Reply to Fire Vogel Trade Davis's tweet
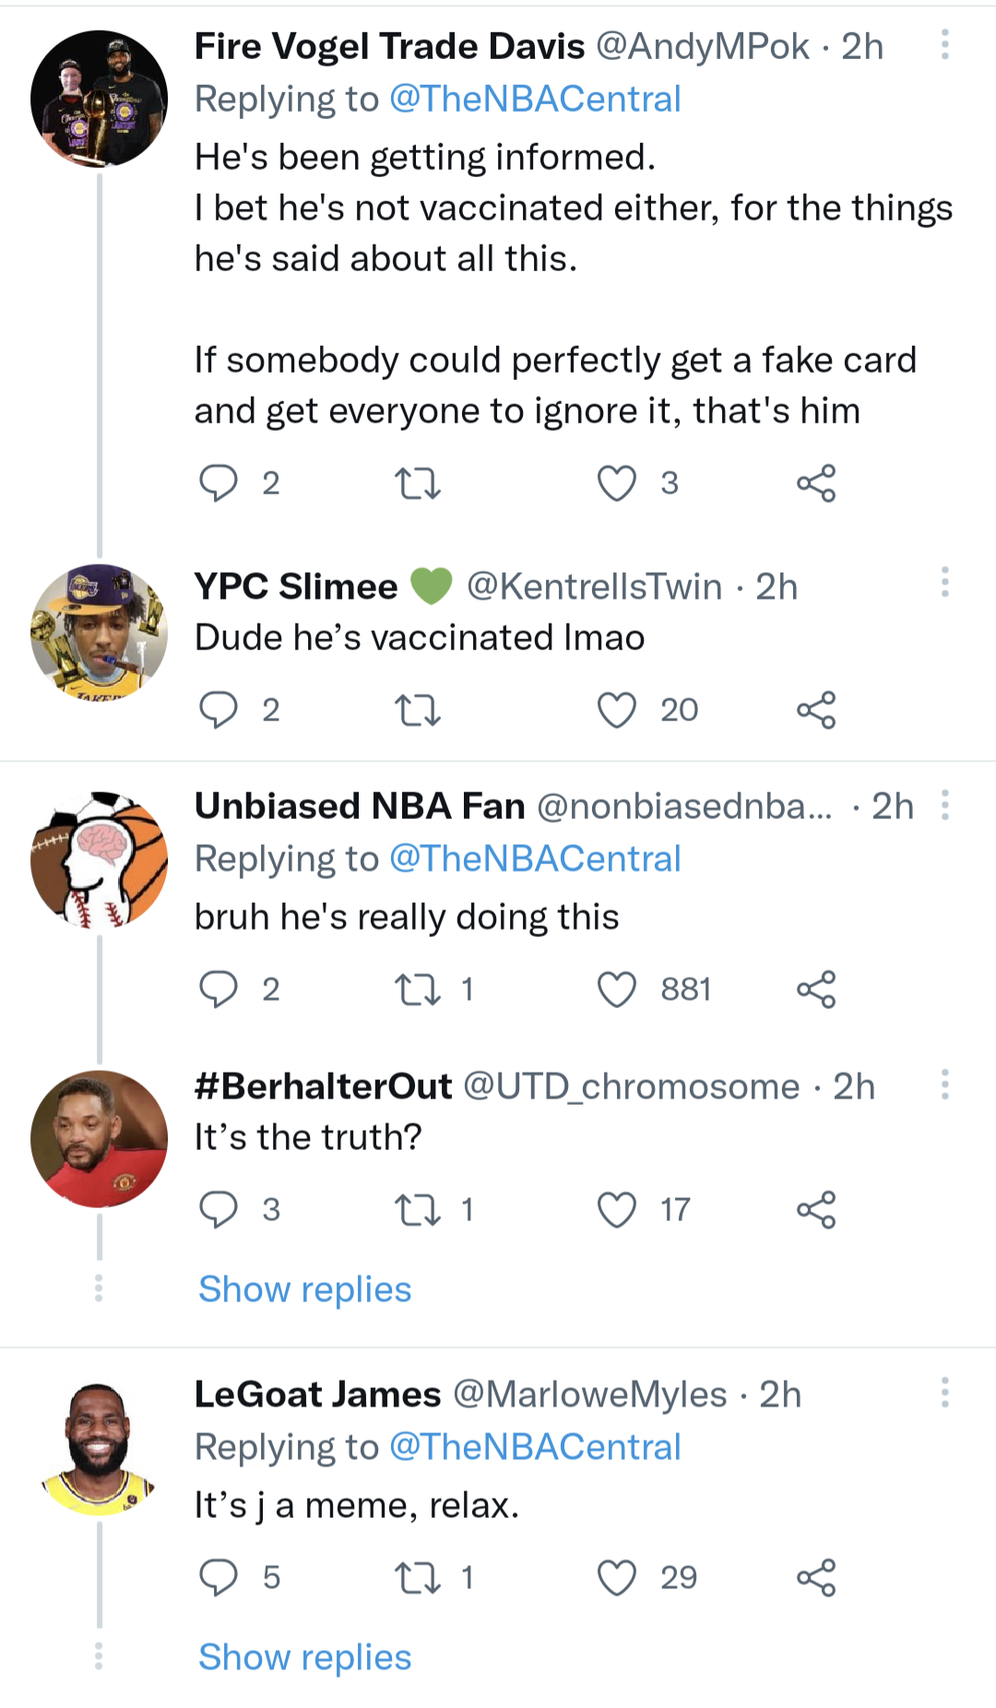996x1708 pixels. pos(219,482)
